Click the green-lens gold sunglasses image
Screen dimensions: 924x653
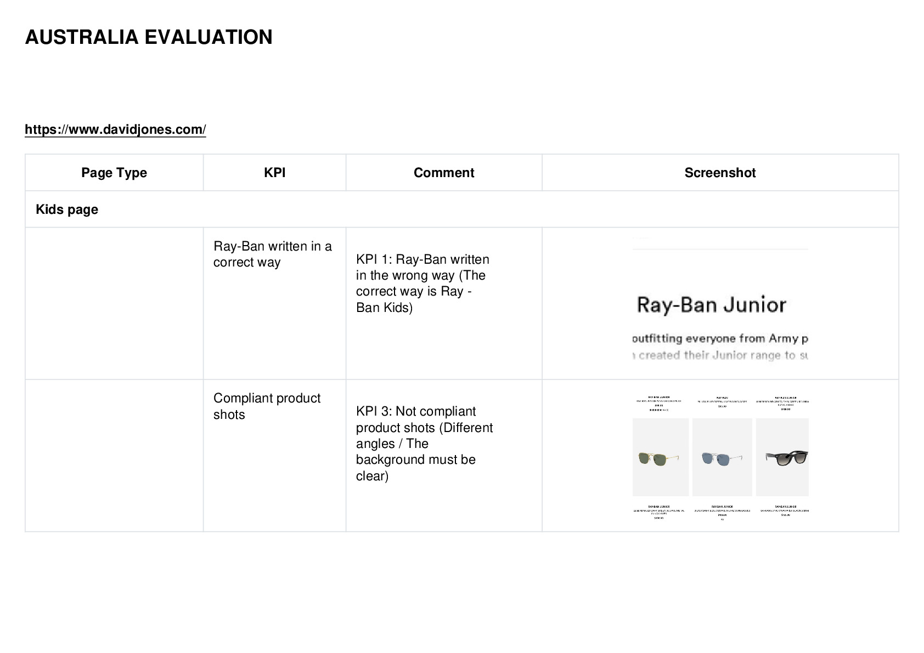coord(661,457)
